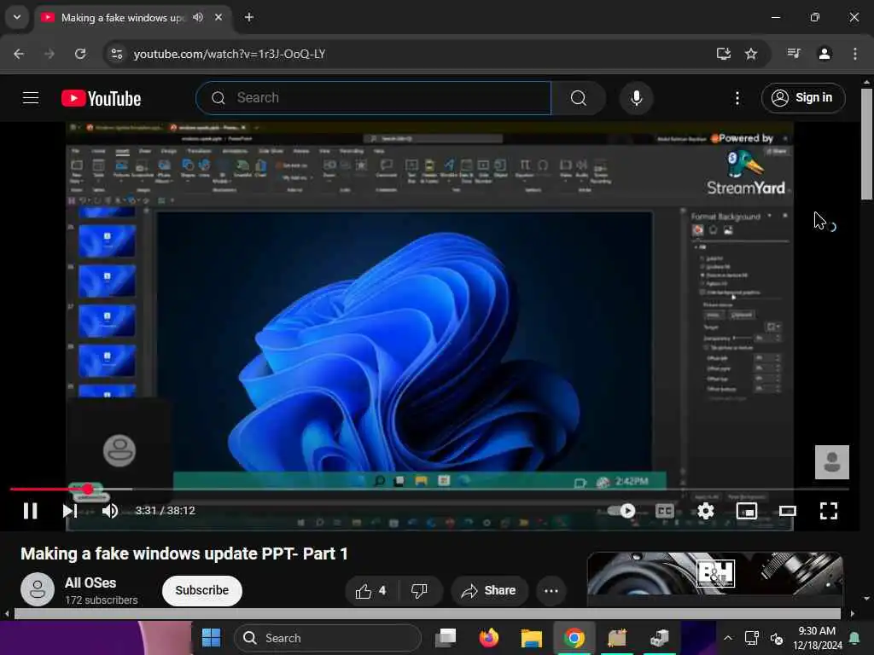Click the taskbar Search box

click(327, 638)
